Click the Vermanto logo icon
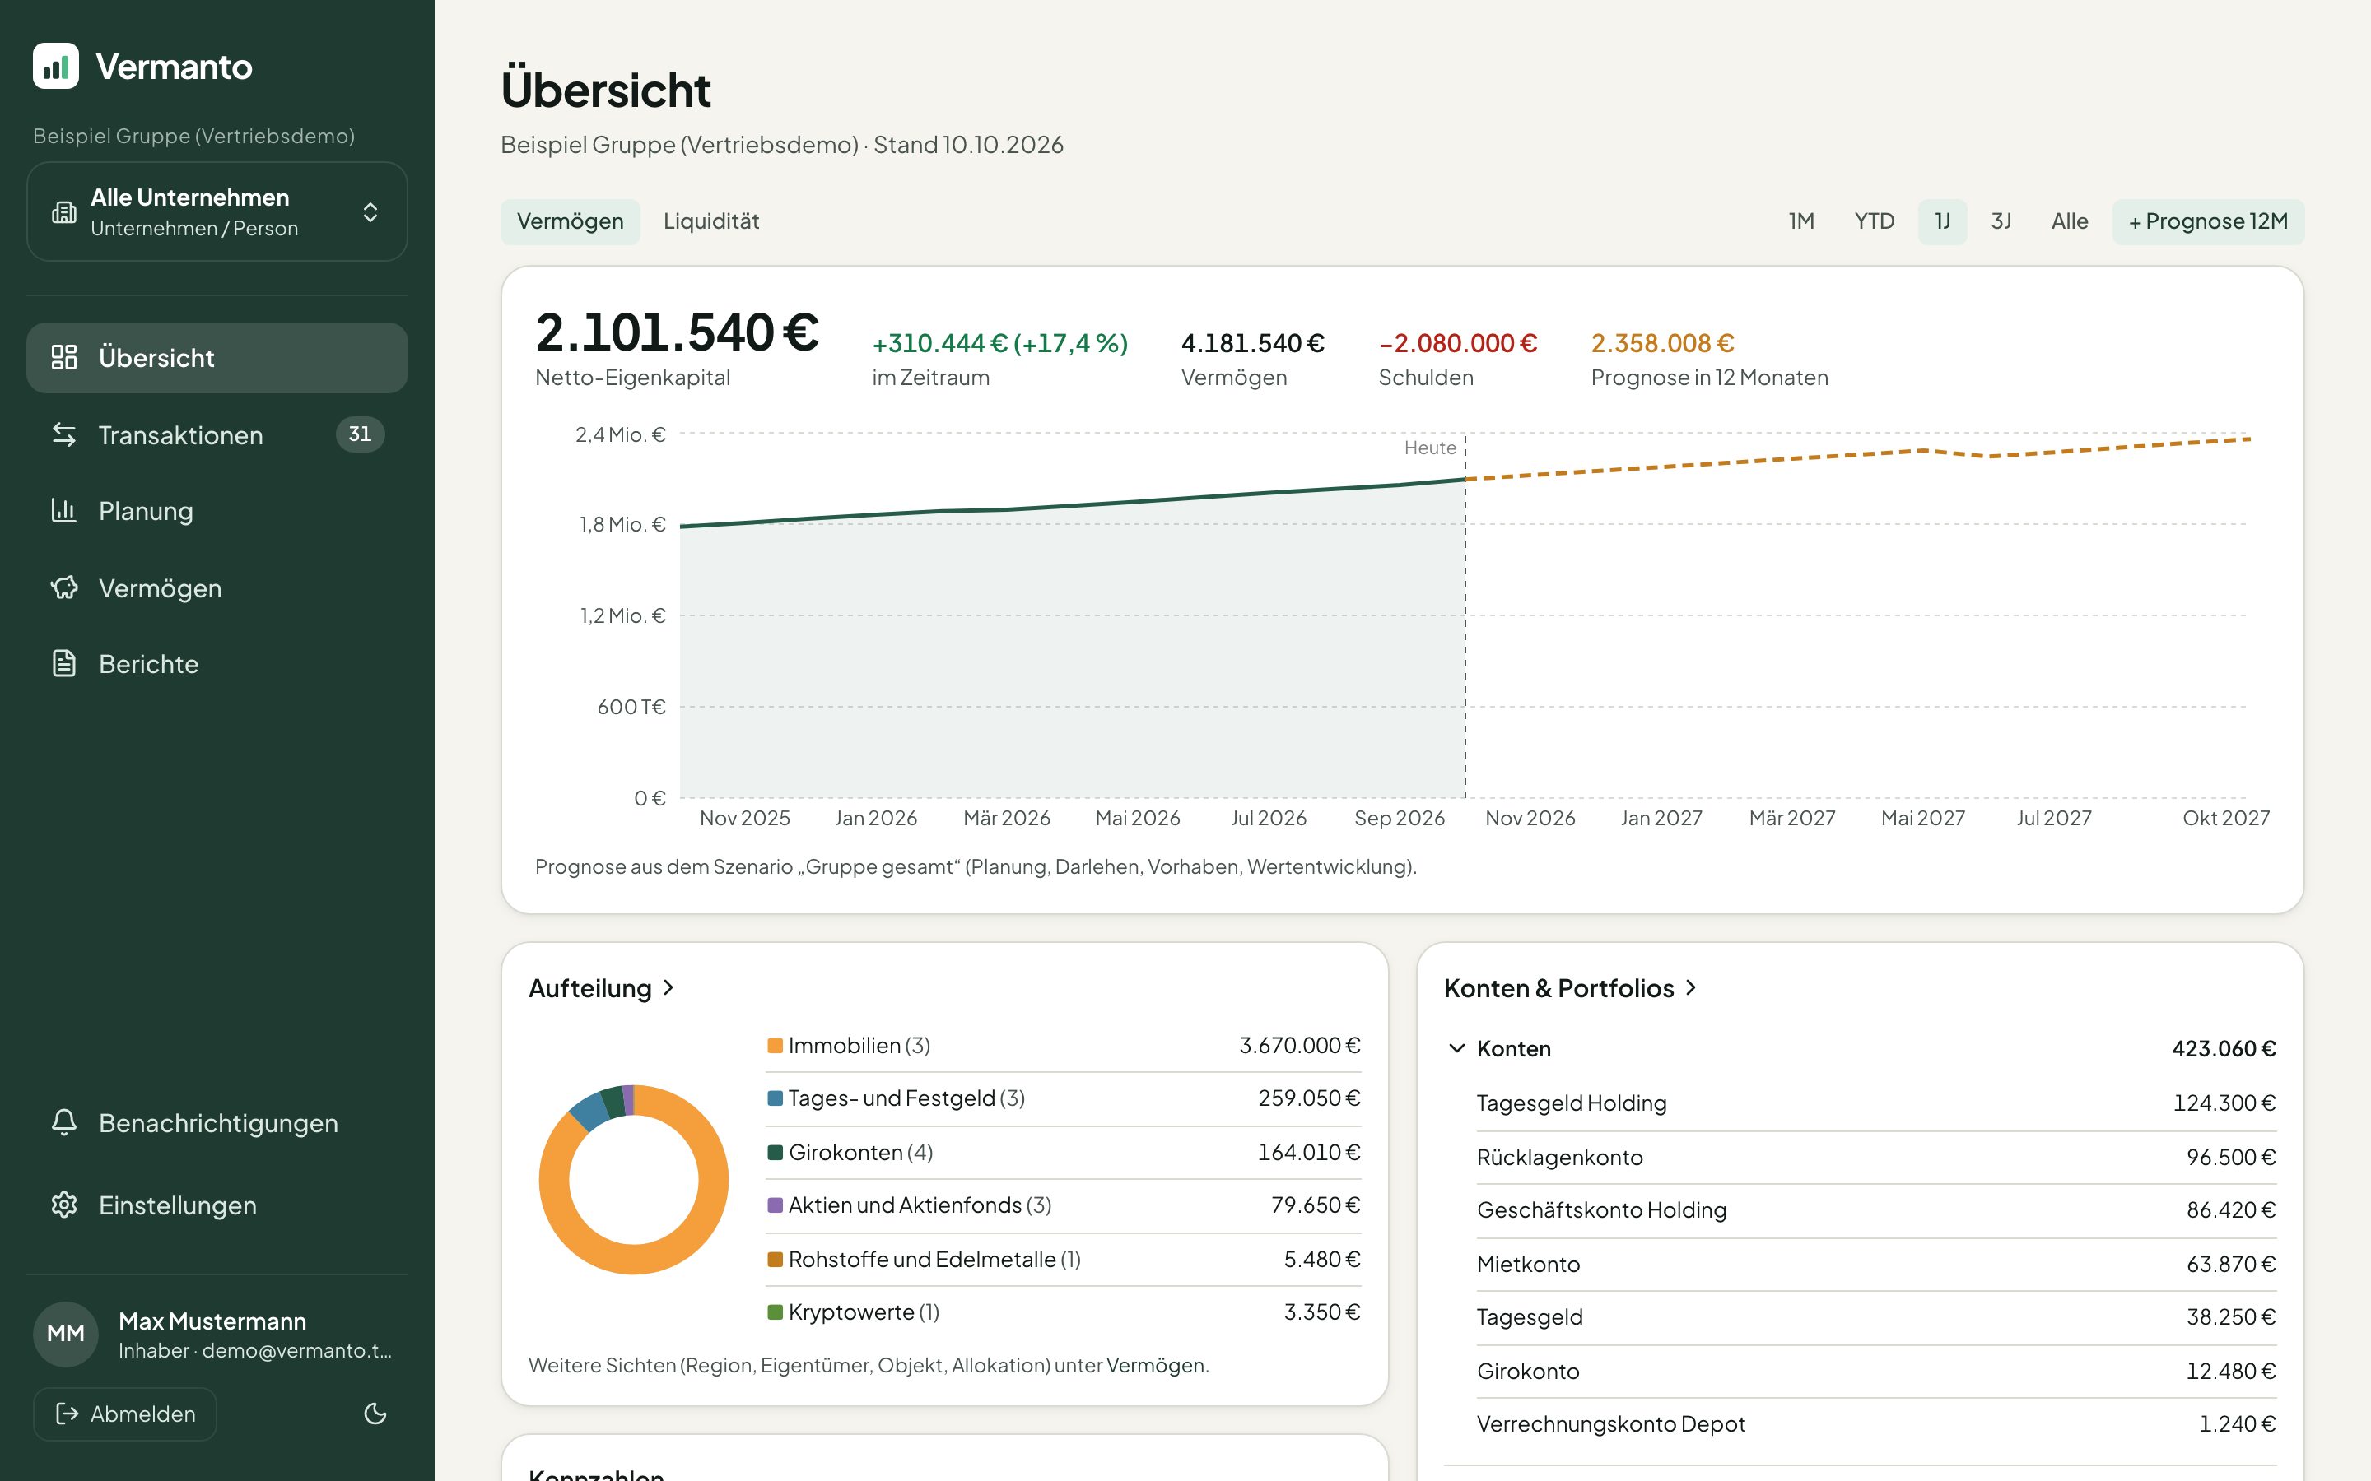Image resolution: width=2371 pixels, height=1481 pixels. [x=56, y=66]
